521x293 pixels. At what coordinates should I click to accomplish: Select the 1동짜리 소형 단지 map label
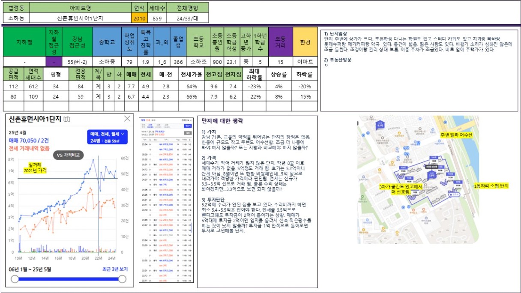tap(491, 186)
